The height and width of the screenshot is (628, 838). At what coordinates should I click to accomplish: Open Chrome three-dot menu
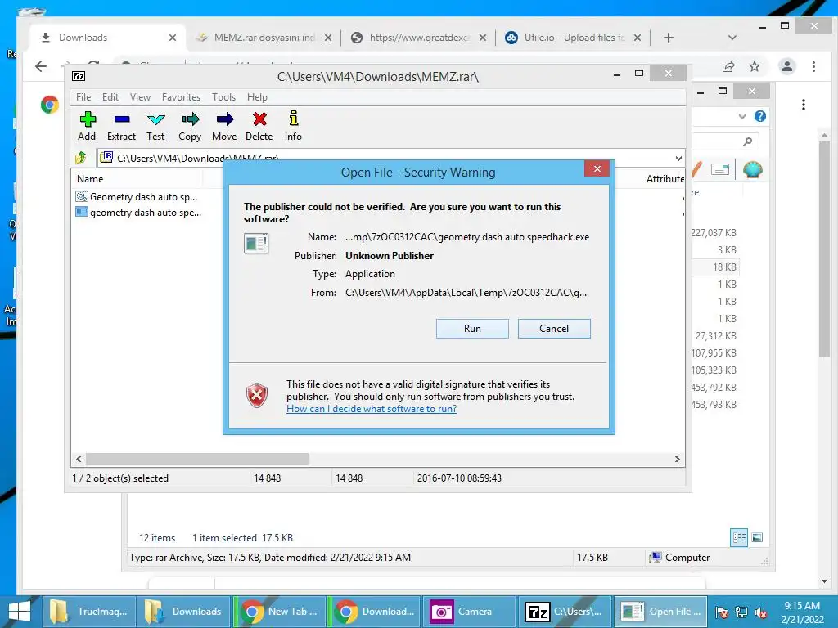point(813,66)
